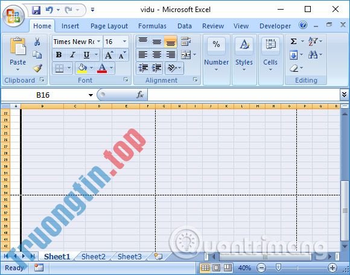Apply the red Font Color

pyautogui.click(x=102, y=68)
